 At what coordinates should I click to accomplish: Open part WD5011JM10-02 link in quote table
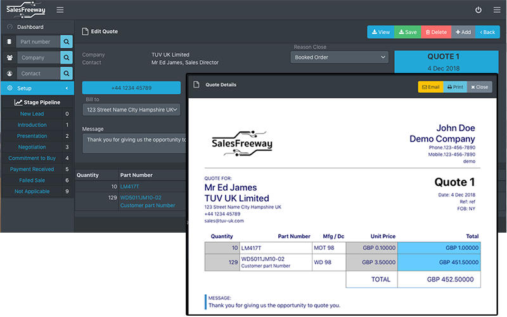coord(141,198)
